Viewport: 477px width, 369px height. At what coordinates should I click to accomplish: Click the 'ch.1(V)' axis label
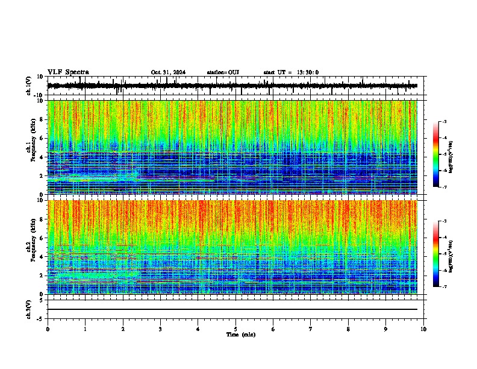(x=29, y=86)
